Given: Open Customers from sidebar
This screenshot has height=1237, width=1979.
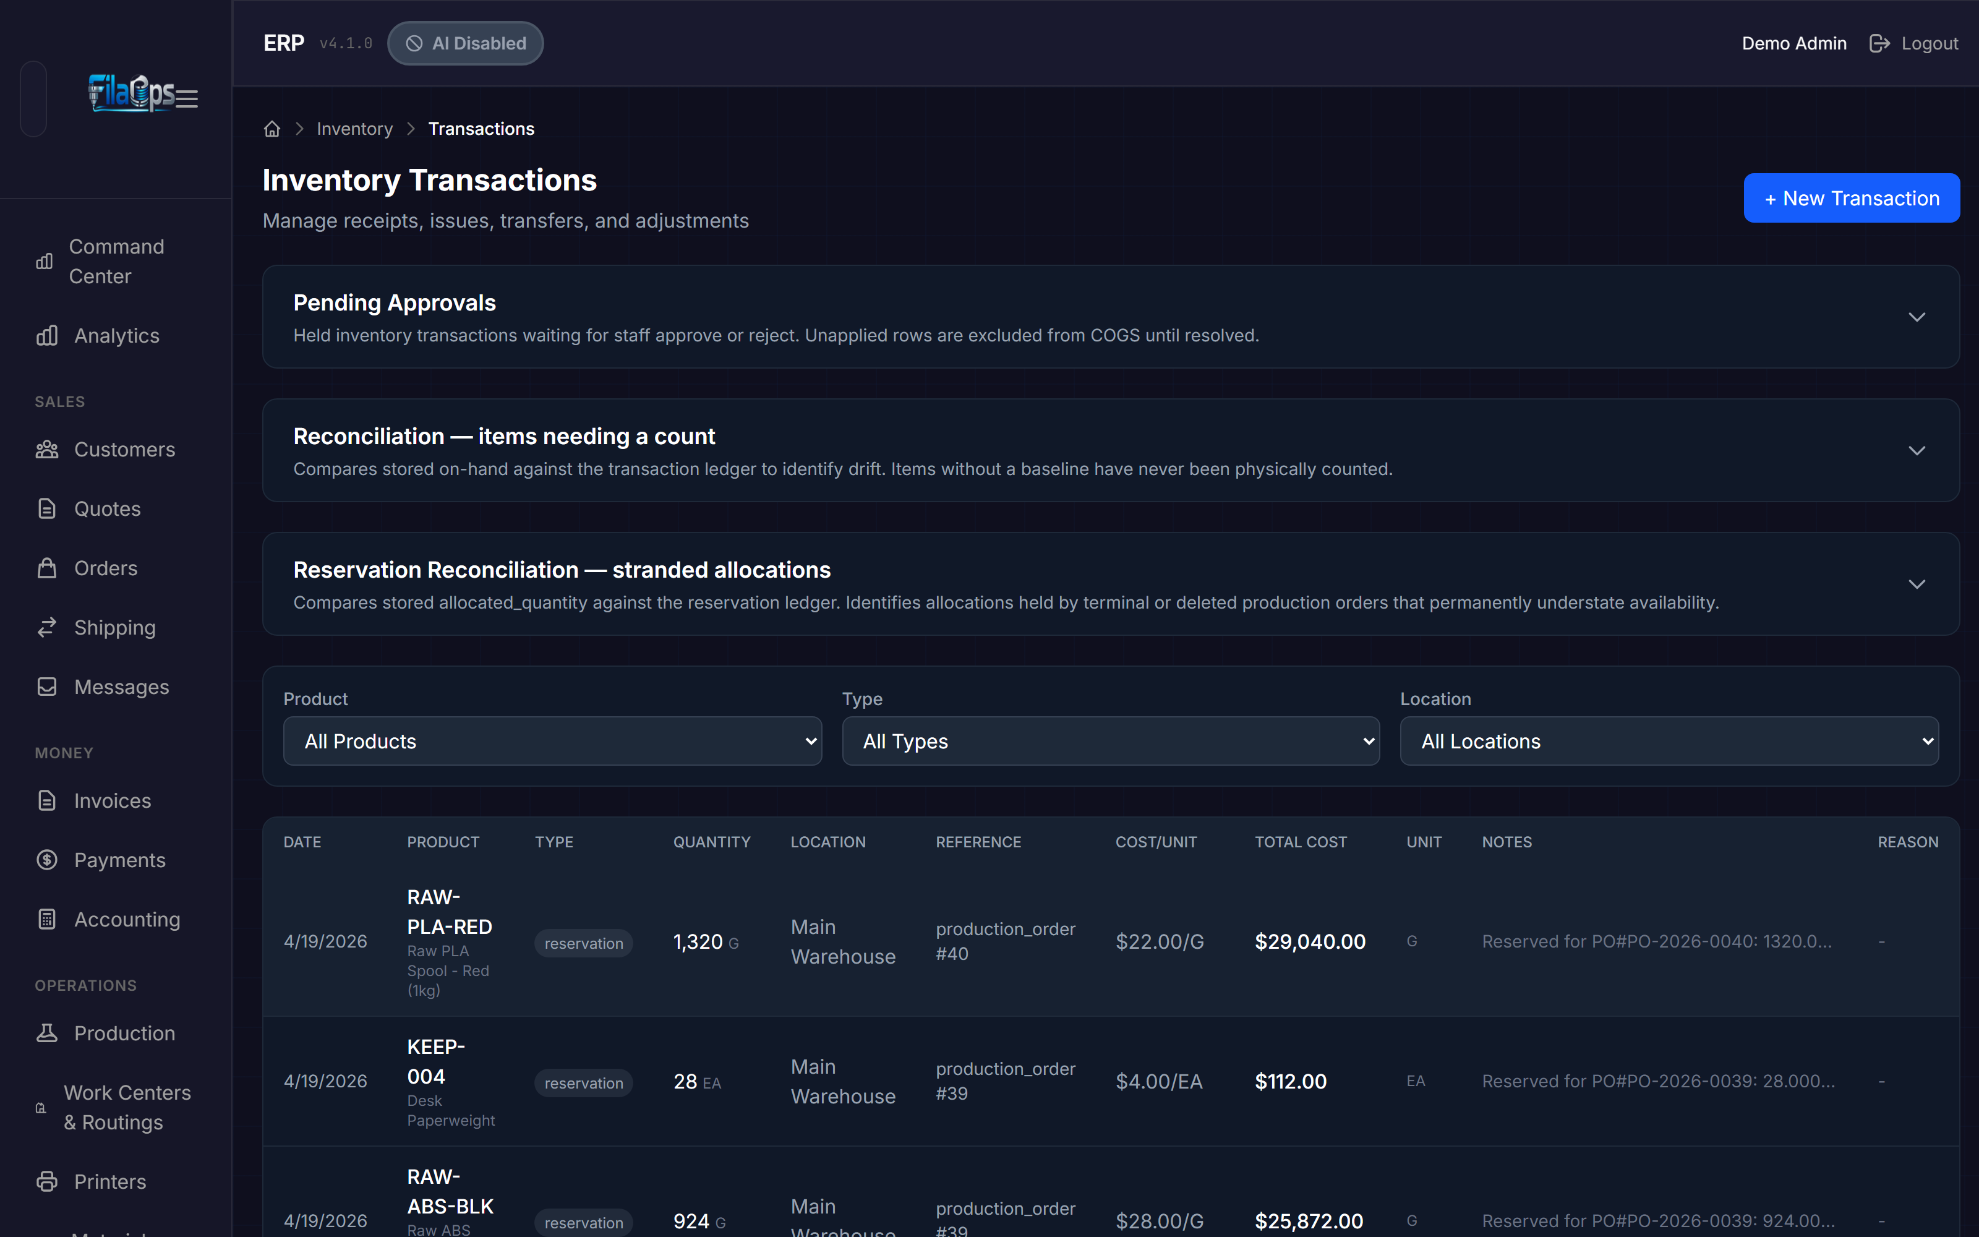Looking at the screenshot, I should pos(115,449).
